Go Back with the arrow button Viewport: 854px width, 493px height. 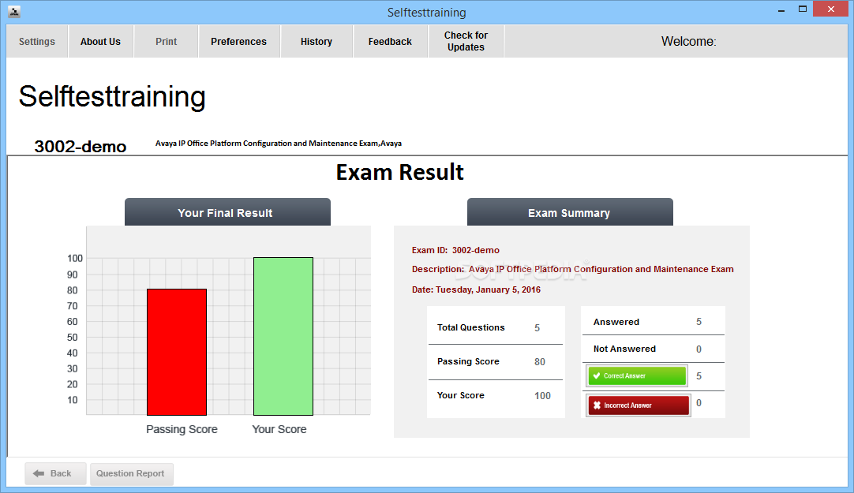pyautogui.click(x=55, y=473)
